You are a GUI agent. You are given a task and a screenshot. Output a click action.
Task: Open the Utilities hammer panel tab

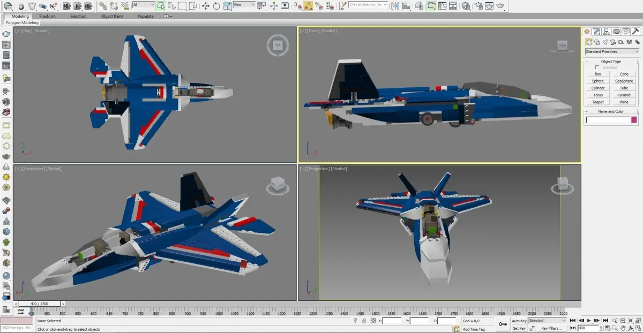636,32
